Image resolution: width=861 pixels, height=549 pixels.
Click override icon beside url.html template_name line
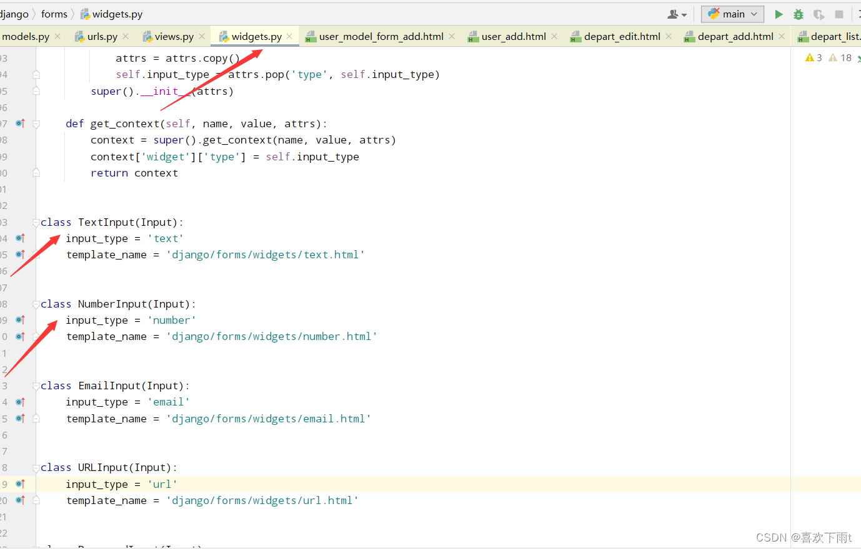pyautogui.click(x=20, y=500)
